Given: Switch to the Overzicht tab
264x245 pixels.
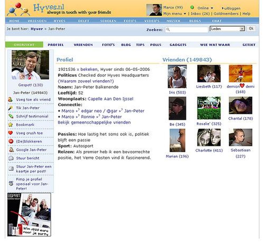Looking at the screenshot, I should click(24, 45).
